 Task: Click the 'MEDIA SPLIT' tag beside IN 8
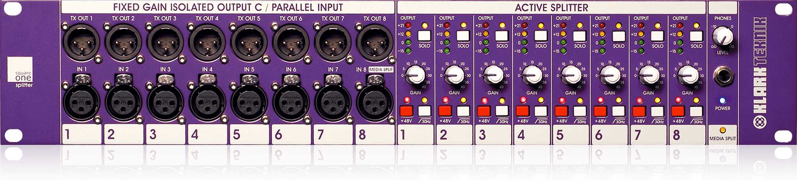(381, 69)
